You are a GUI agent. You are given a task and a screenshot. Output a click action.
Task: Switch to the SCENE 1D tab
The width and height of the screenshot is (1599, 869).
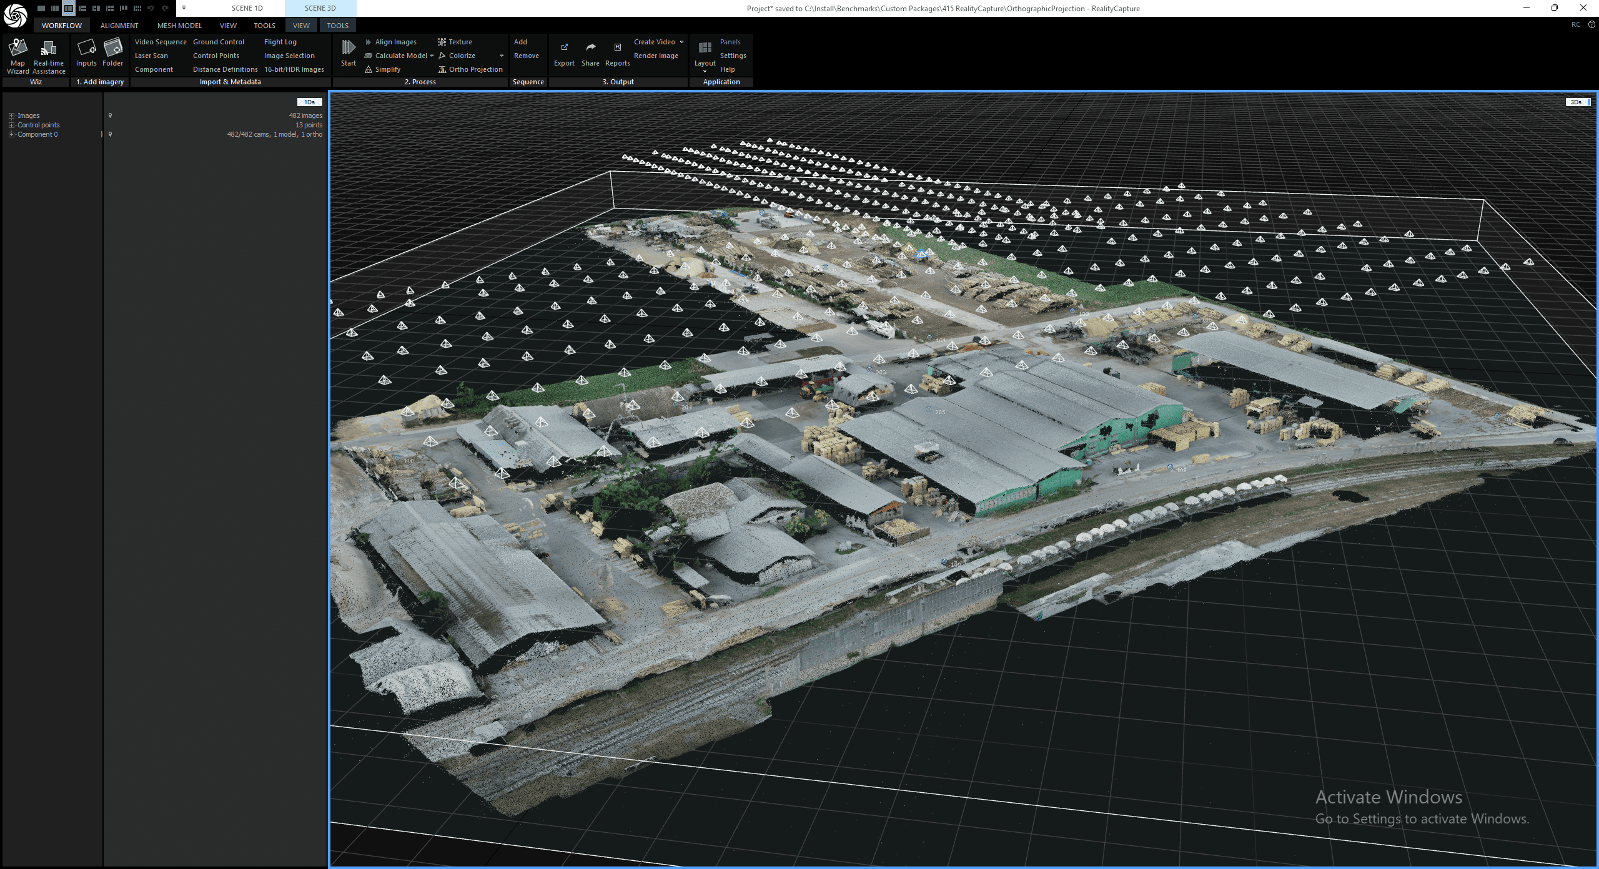247,8
